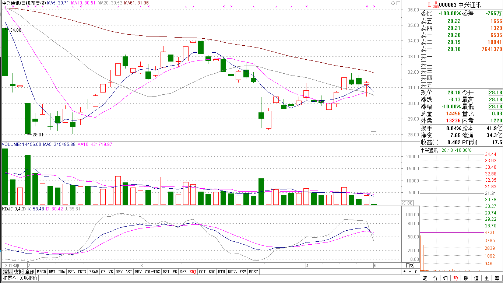Select the EMV indicator
Image resolution: width=503 pixels, height=283 pixels.
[x=138, y=272]
